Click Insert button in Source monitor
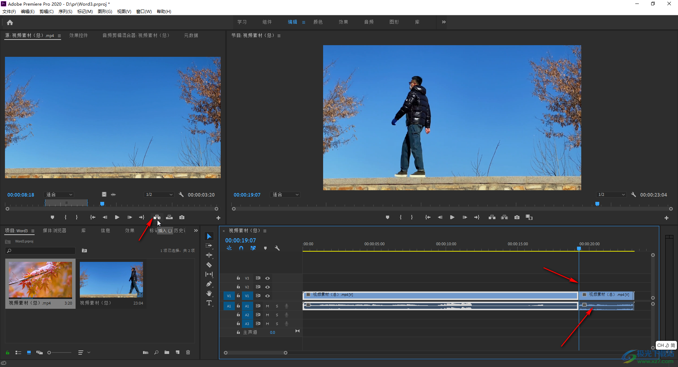 [x=157, y=217]
